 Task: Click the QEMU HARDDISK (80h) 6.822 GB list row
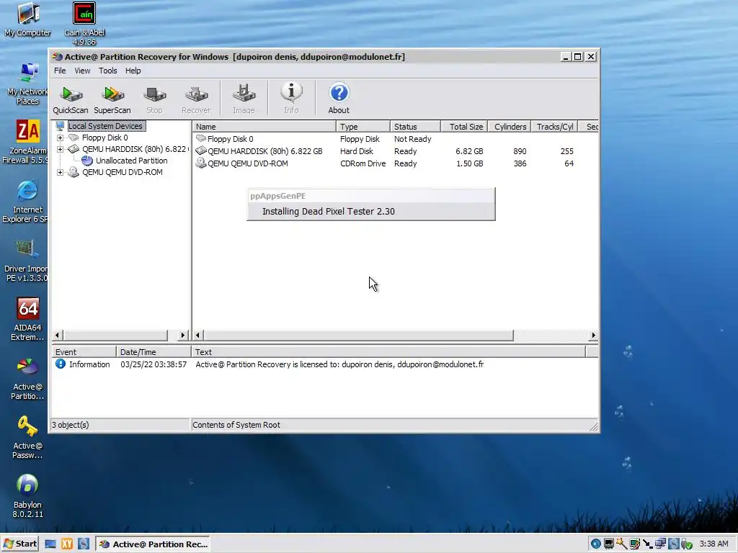click(396, 151)
